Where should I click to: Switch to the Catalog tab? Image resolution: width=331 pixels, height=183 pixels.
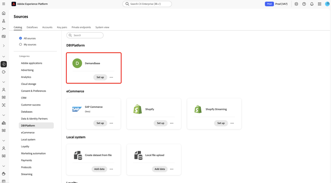[18, 27]
